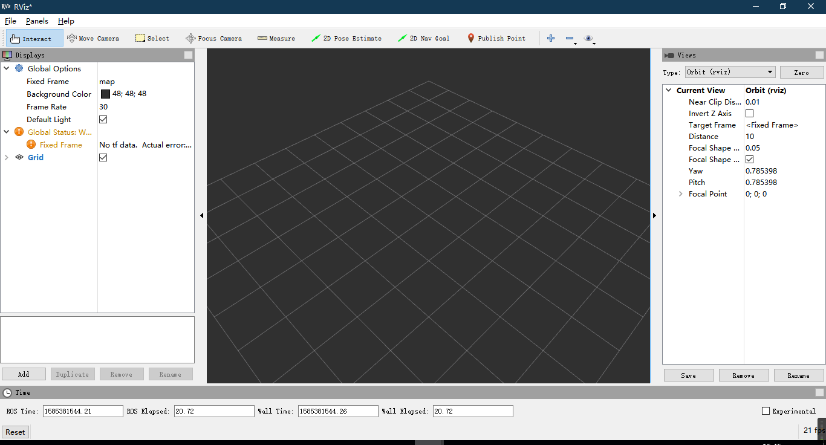Open the File menu

tap(10, 21)
